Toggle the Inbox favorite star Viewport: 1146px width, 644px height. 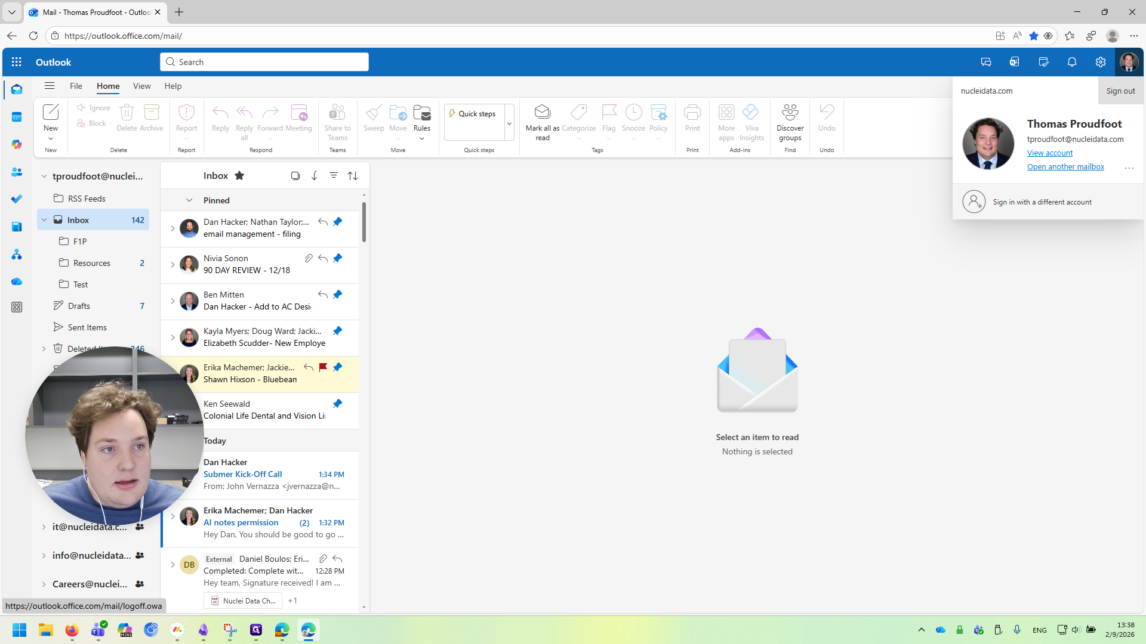point(239,175)
